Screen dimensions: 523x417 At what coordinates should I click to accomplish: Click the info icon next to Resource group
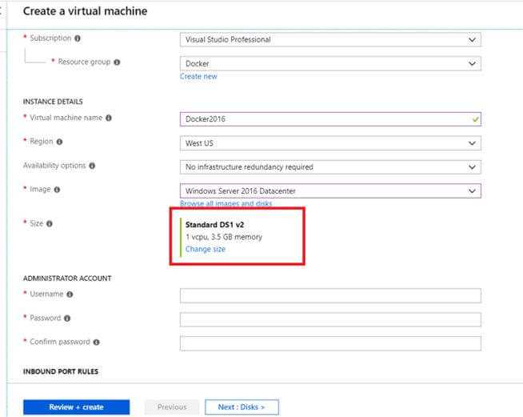tap(117, 62)
